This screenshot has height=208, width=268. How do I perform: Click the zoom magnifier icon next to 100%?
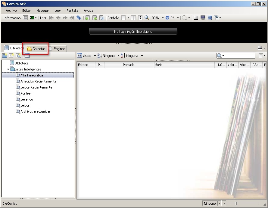(x=147, y=17)
